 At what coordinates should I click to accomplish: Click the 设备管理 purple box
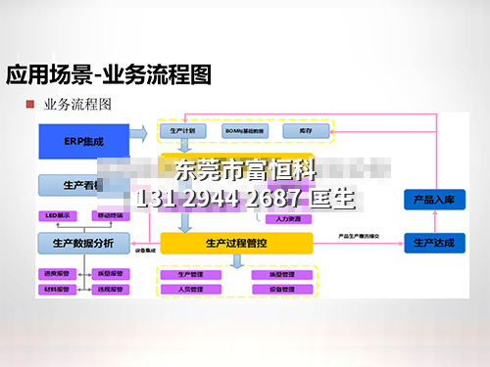click(x=282, y=289)
